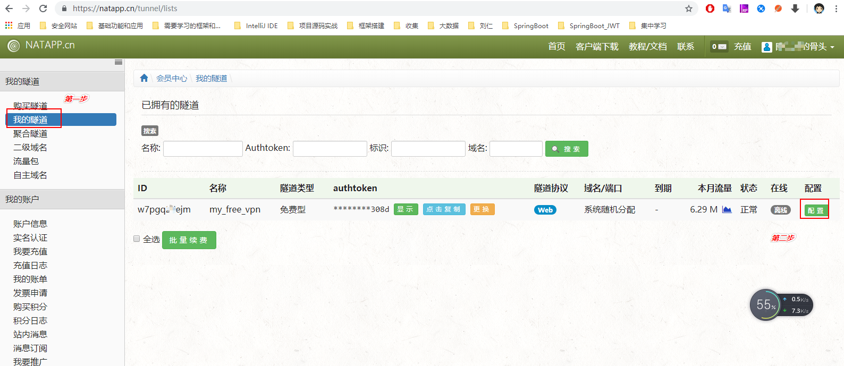Open 发票申请 in the sidebar
This screenshot has width=844, height=366.
click(30, 293)
